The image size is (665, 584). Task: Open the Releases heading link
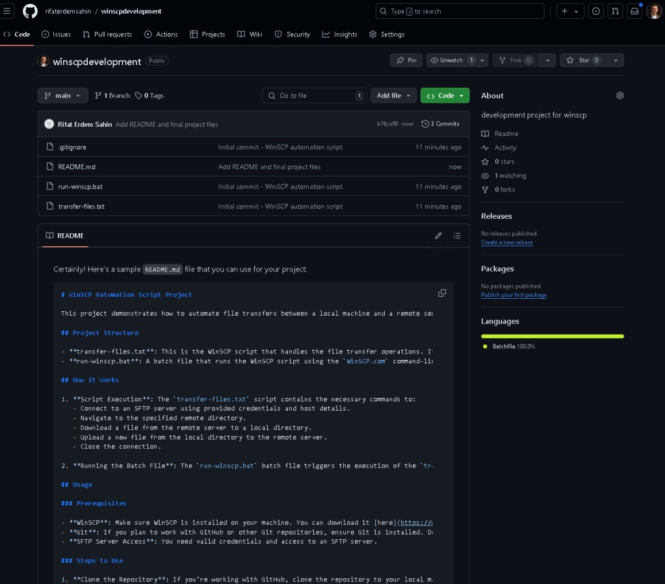[x=496, y=216]
